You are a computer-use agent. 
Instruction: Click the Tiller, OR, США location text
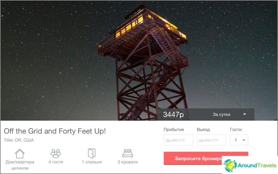click(x=19, y=140)
